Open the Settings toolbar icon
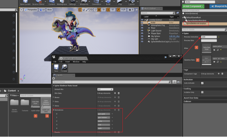 (72, 2)
